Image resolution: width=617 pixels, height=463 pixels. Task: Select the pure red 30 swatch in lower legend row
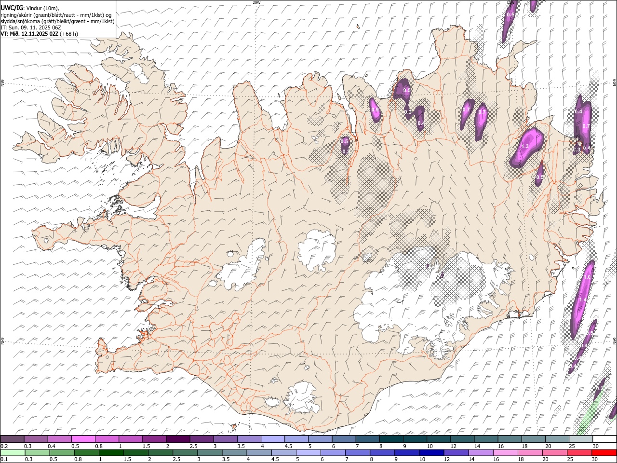604,452
